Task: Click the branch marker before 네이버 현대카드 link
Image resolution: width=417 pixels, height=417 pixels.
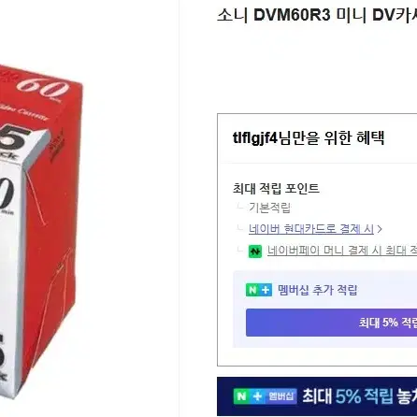Action: pyautogui.click(x=240, y=228)
